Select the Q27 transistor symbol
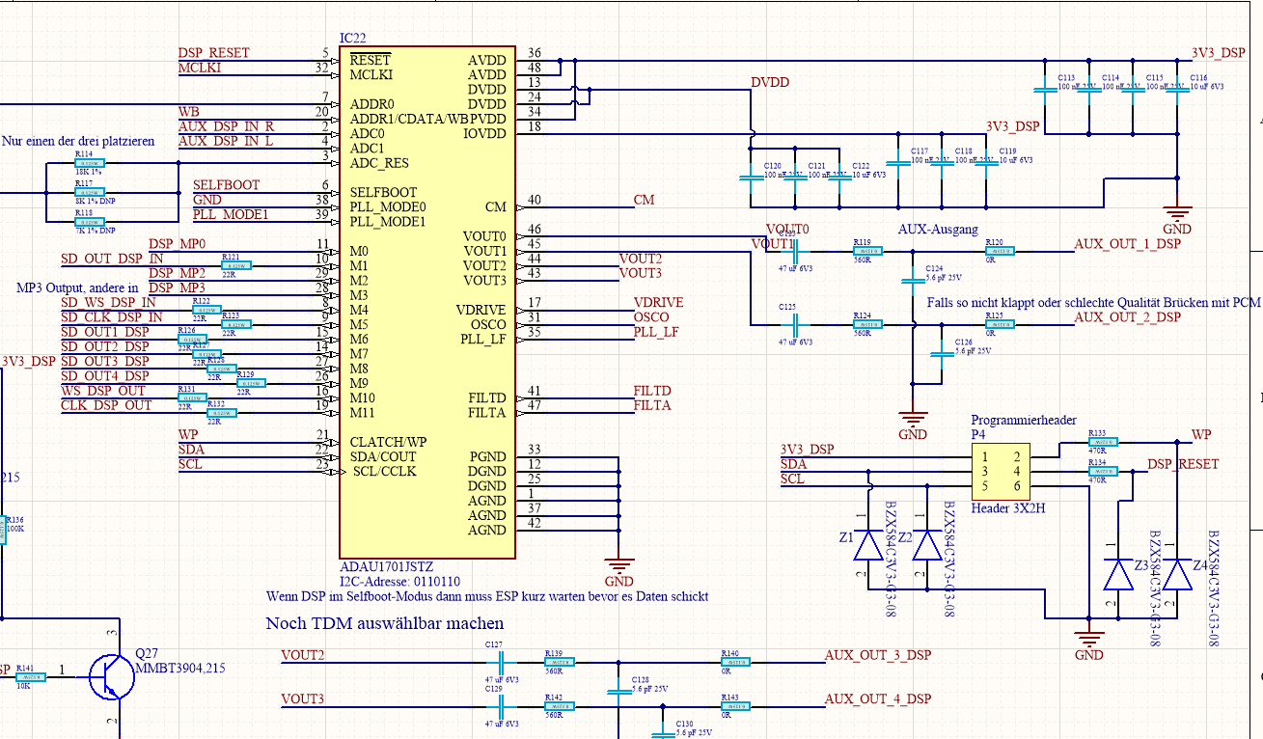1263x739 pixels. point(108,676)
